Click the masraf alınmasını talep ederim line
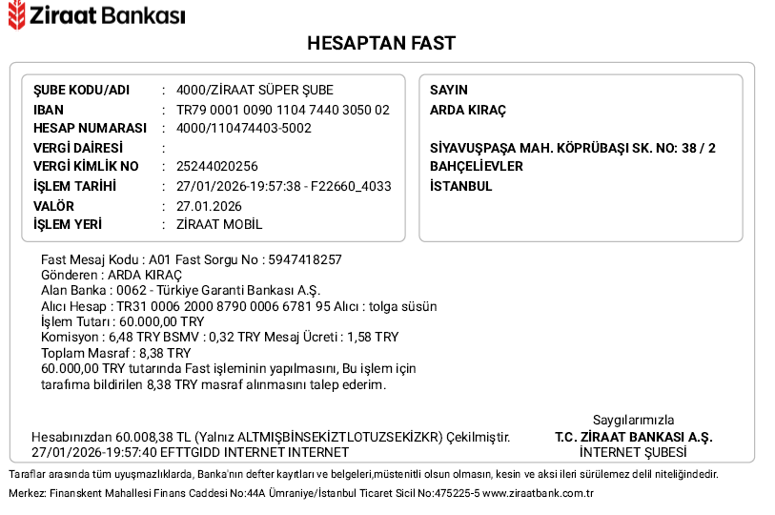Viewport: 775px width, 515px height. 214,384
